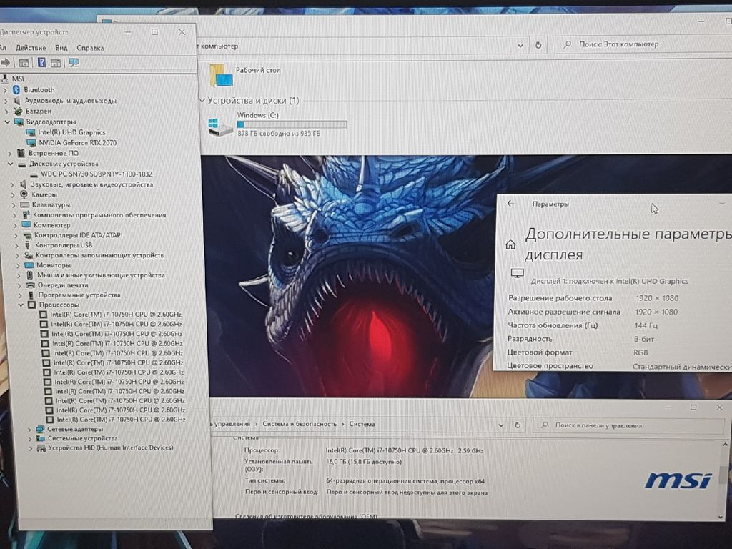Collapse the Устройства и диски section

click(x=202, y=101)
